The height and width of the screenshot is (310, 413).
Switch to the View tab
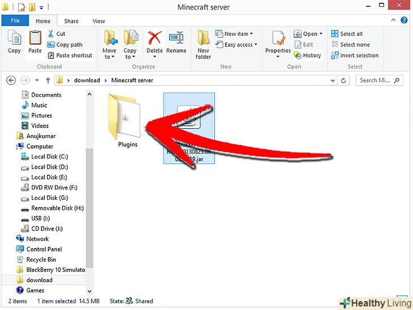coord(99,21)
